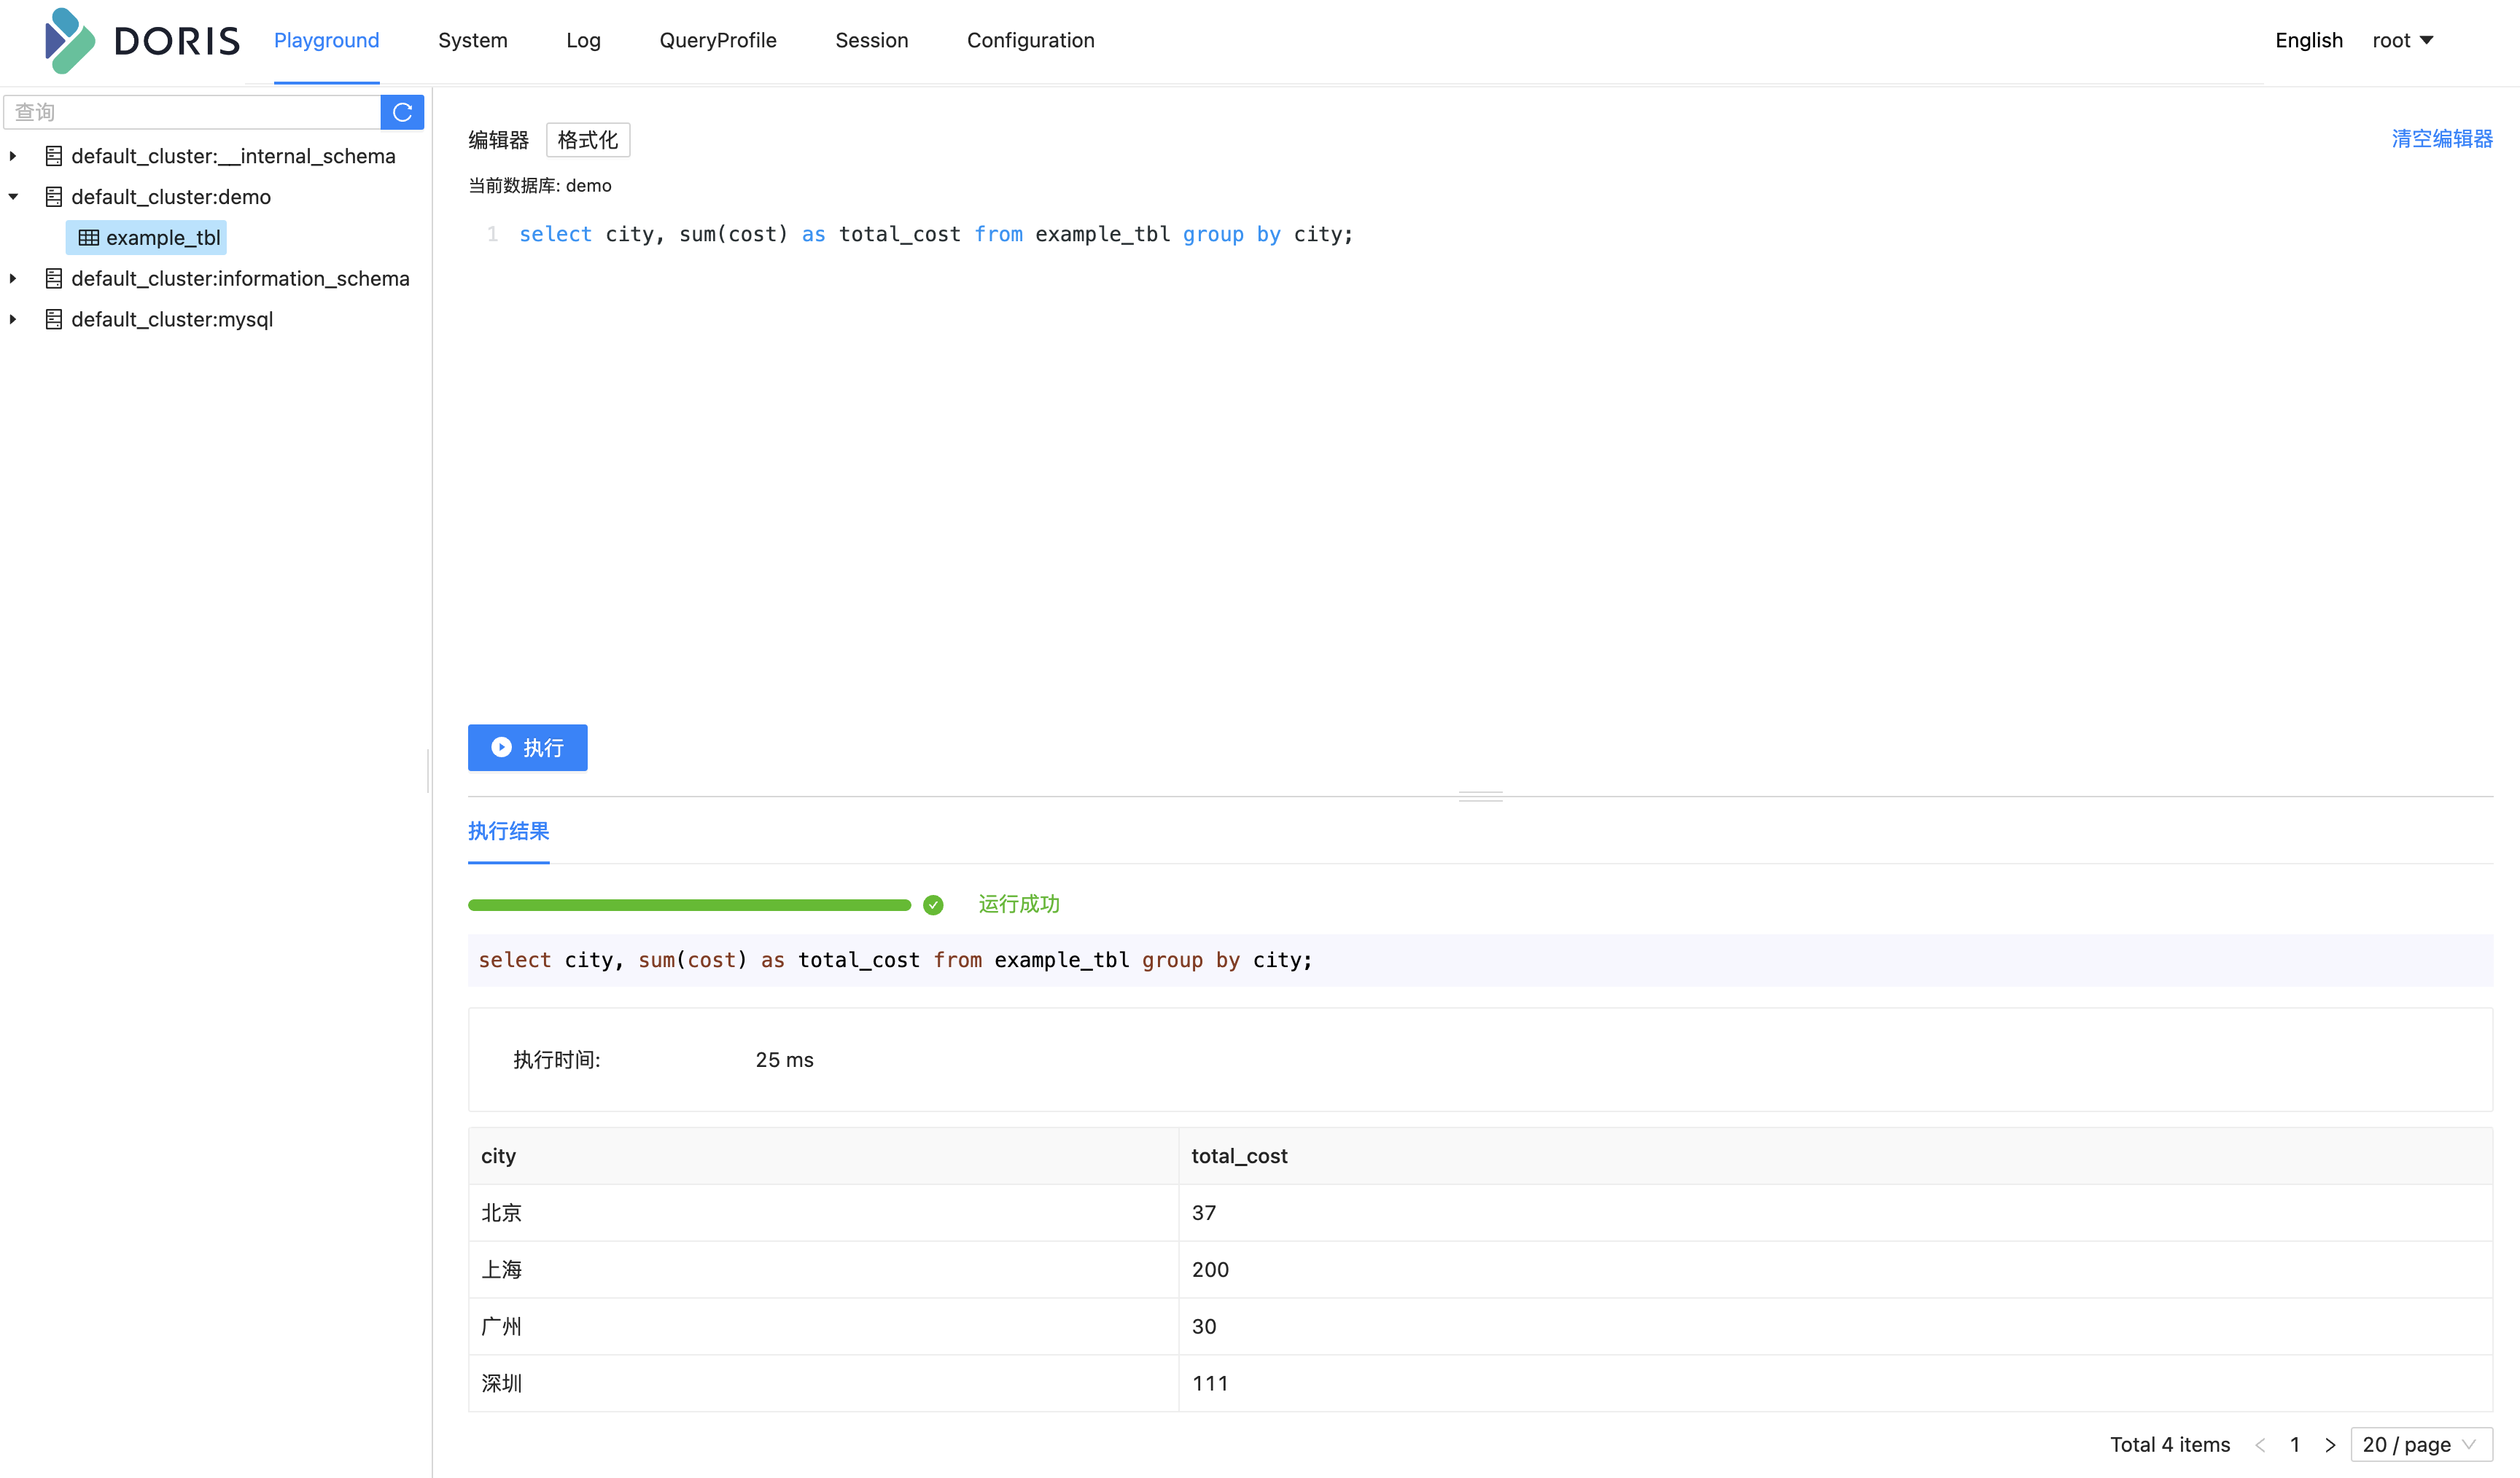
Task: Click the __internal_schema database icon
Action: tap(54, 156)
